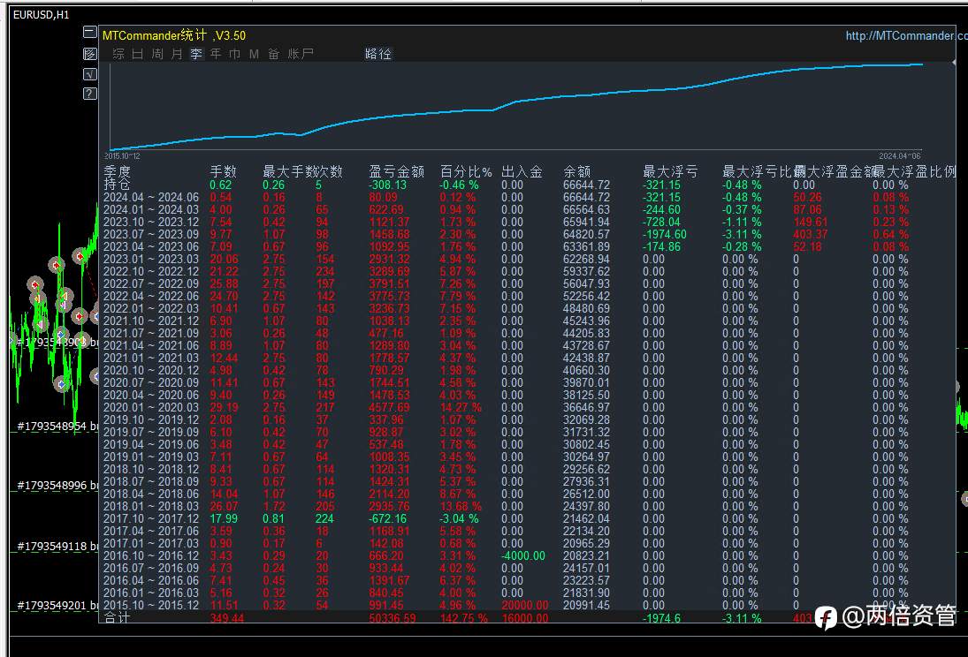Click the 余额 column header
968x657 pixels.
[x=576, y=171]
